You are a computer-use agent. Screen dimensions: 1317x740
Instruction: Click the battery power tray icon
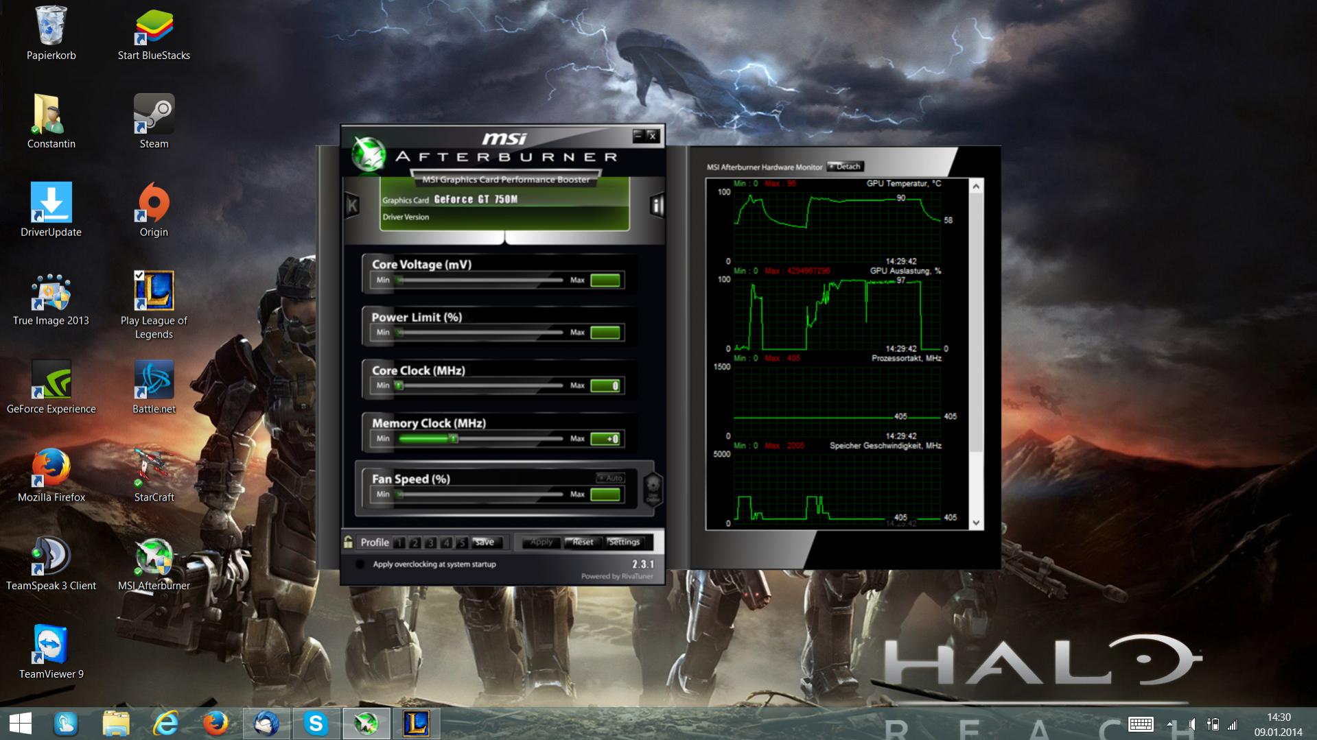tap(1213, 724)
